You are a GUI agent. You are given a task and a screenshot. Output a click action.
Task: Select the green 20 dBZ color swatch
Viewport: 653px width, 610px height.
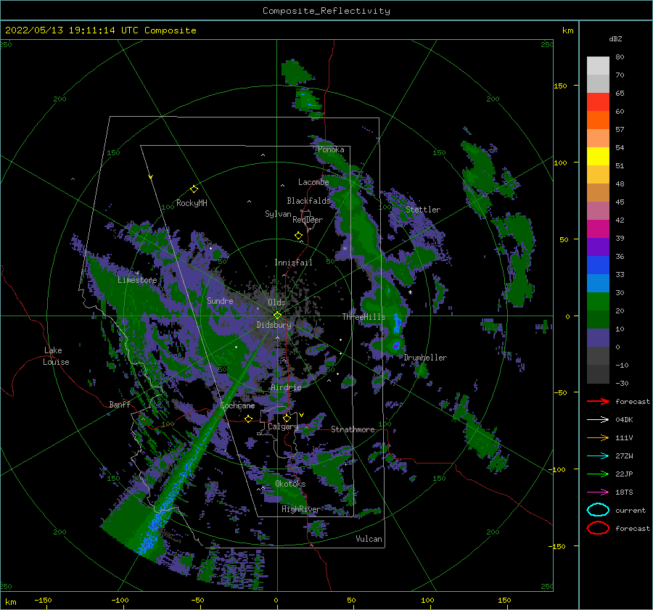point(598,302)
